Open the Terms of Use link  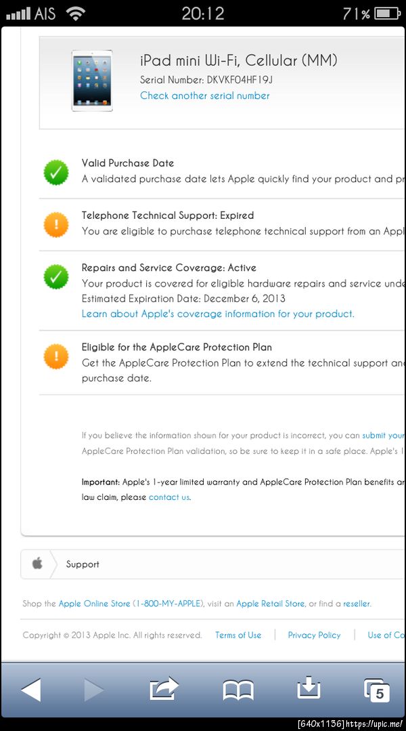click(238, 635)
